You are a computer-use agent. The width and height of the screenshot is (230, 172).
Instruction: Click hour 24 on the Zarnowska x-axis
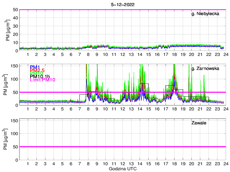(225, 109)
